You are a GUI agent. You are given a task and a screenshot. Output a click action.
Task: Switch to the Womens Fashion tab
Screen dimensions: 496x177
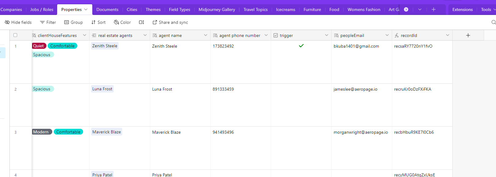coord(364,9)
